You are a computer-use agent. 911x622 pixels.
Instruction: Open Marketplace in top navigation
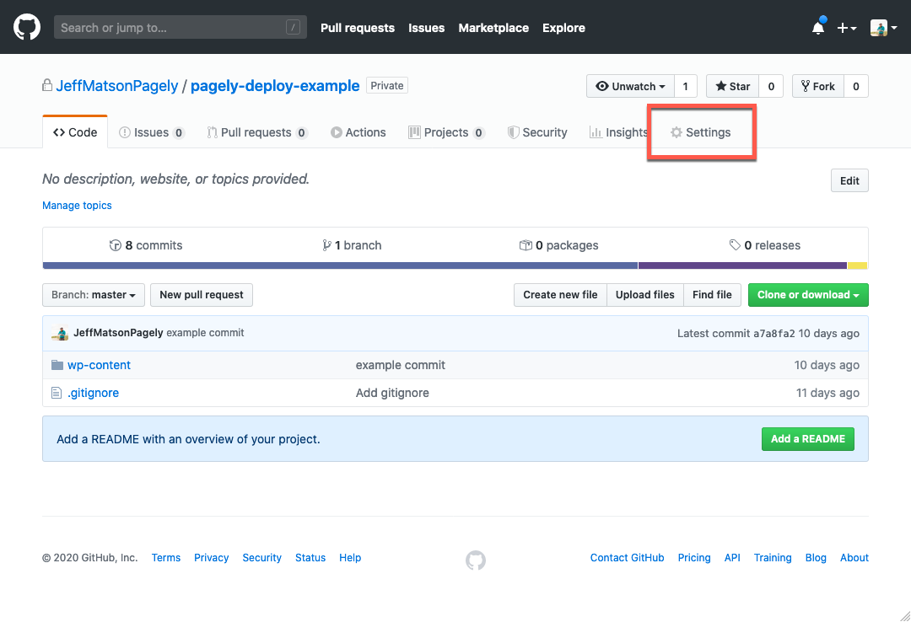[493, 28]
